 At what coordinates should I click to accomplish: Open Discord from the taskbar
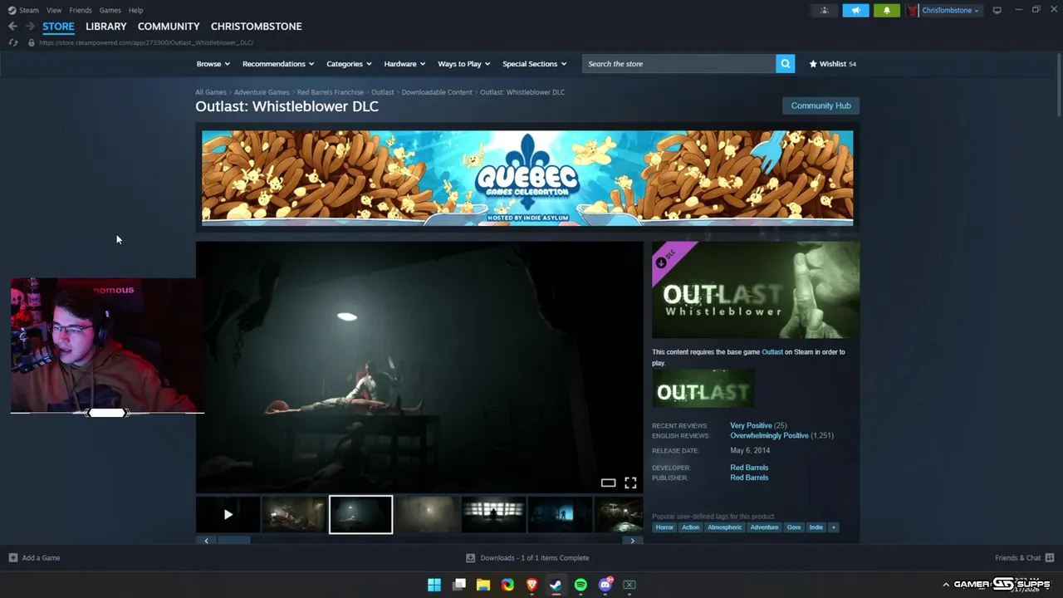point(605,585)
